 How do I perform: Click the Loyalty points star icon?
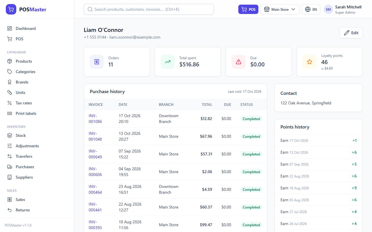point(310,62)
